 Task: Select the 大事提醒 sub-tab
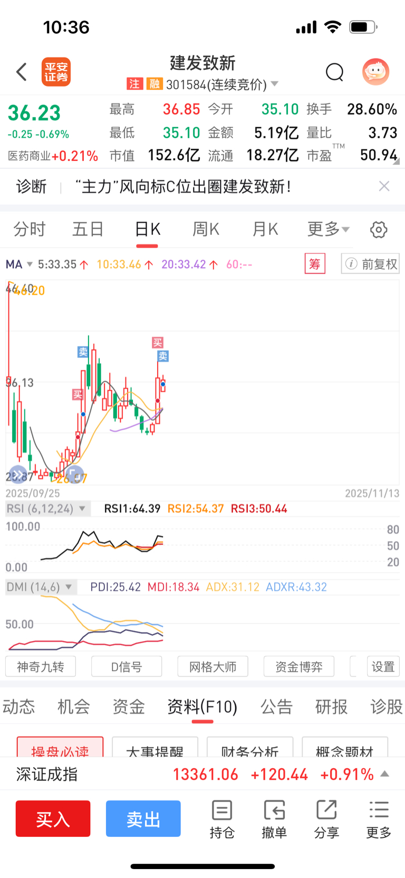pyautogui.click(x=155, y=747)
